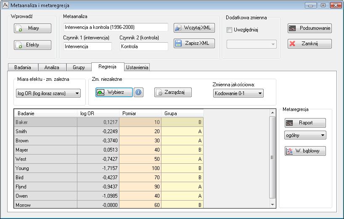Select the Owen study cell
Screen dimensions: 344x219
46,196
